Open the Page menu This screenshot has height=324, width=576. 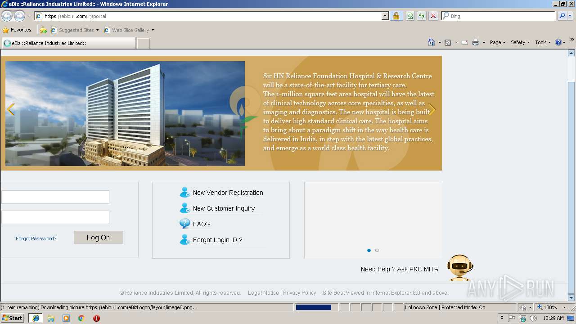(x=498, y=42)
